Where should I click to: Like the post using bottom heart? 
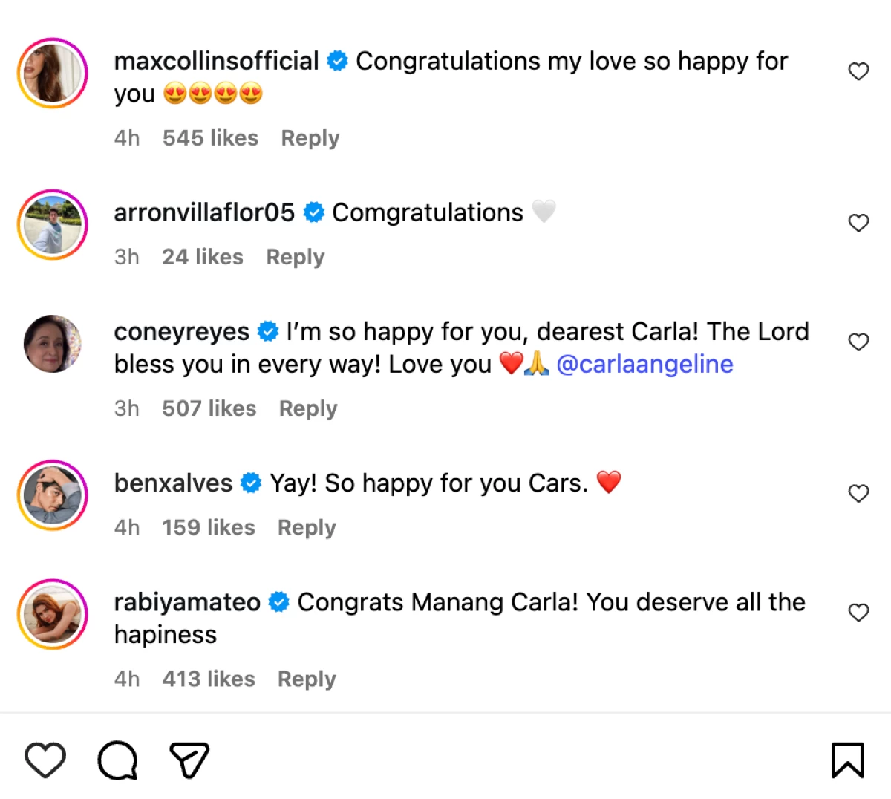(45, 760)
